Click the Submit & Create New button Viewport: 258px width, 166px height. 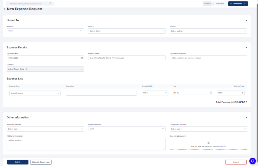click(x=41, y=162)
